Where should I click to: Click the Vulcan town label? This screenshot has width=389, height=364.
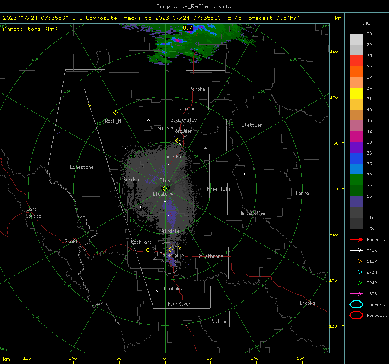point(220,322)
